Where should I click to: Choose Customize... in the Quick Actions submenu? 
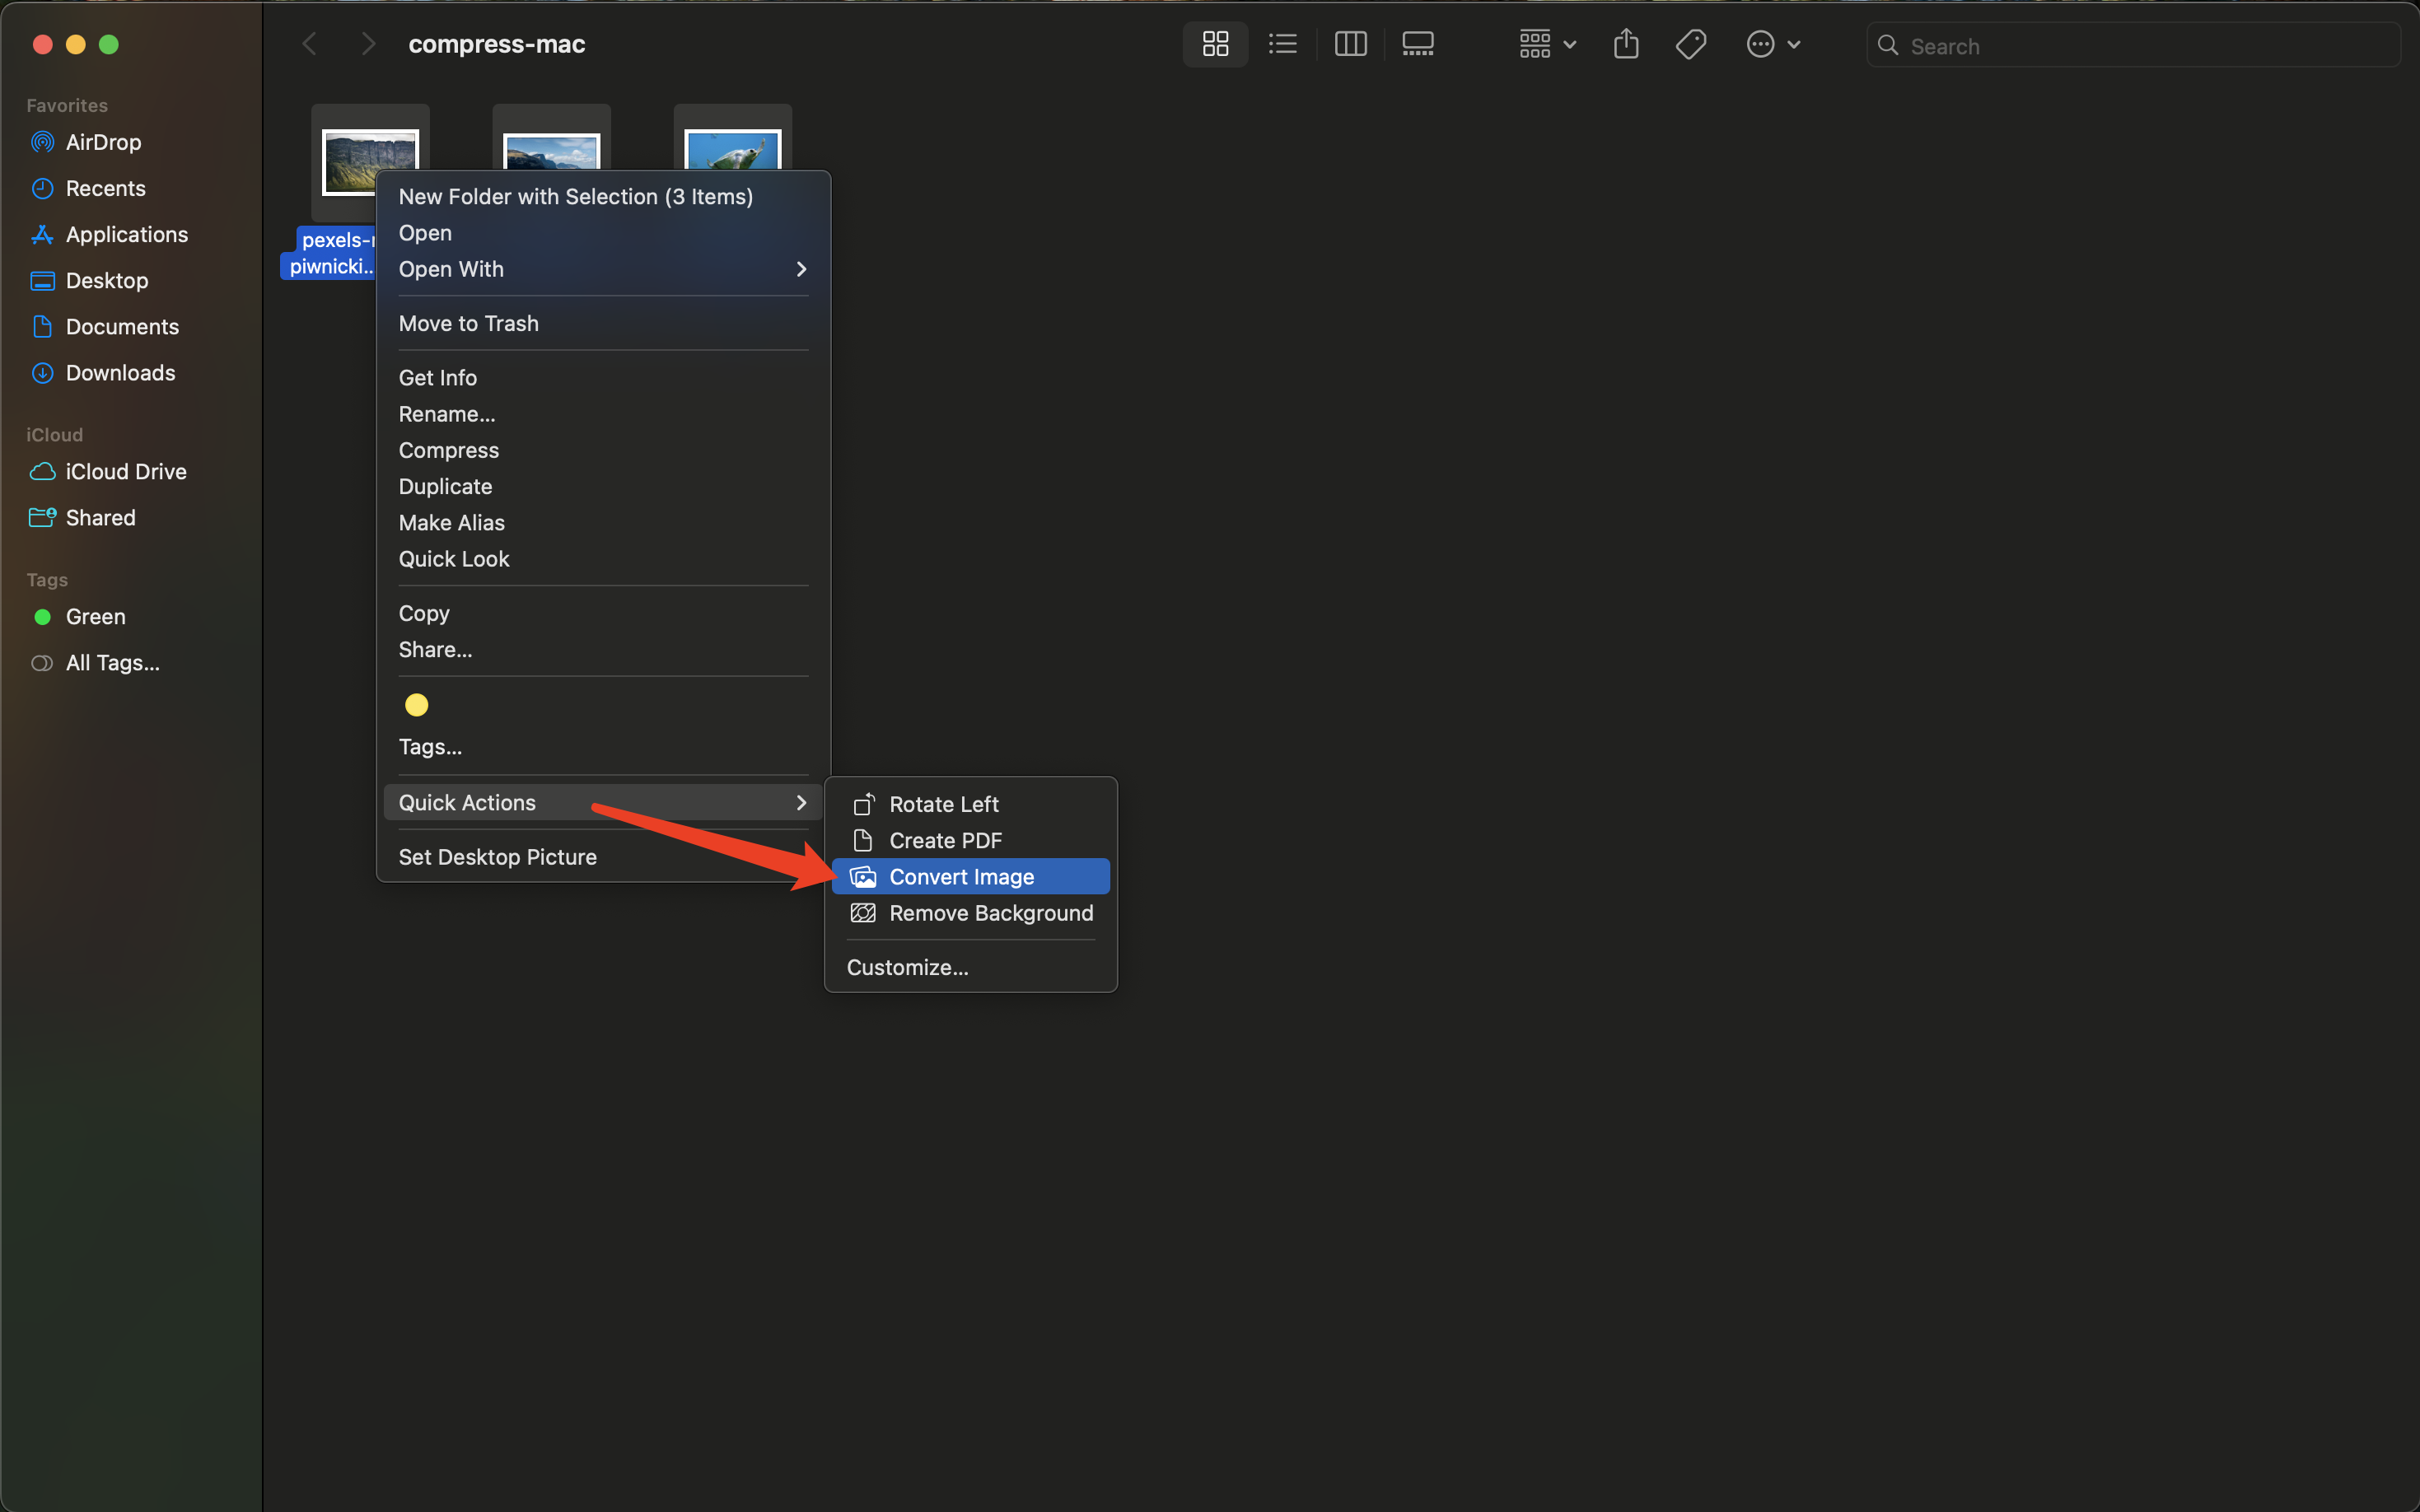click(907, 966)
